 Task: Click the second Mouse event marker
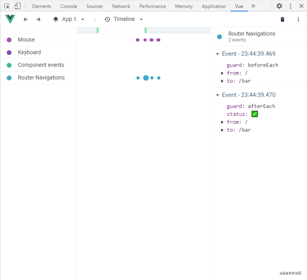[x=145, y=40]
